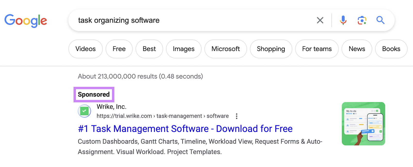Filter results by Videos
This screenshot has height=167, width=413.
click(85, 49)
